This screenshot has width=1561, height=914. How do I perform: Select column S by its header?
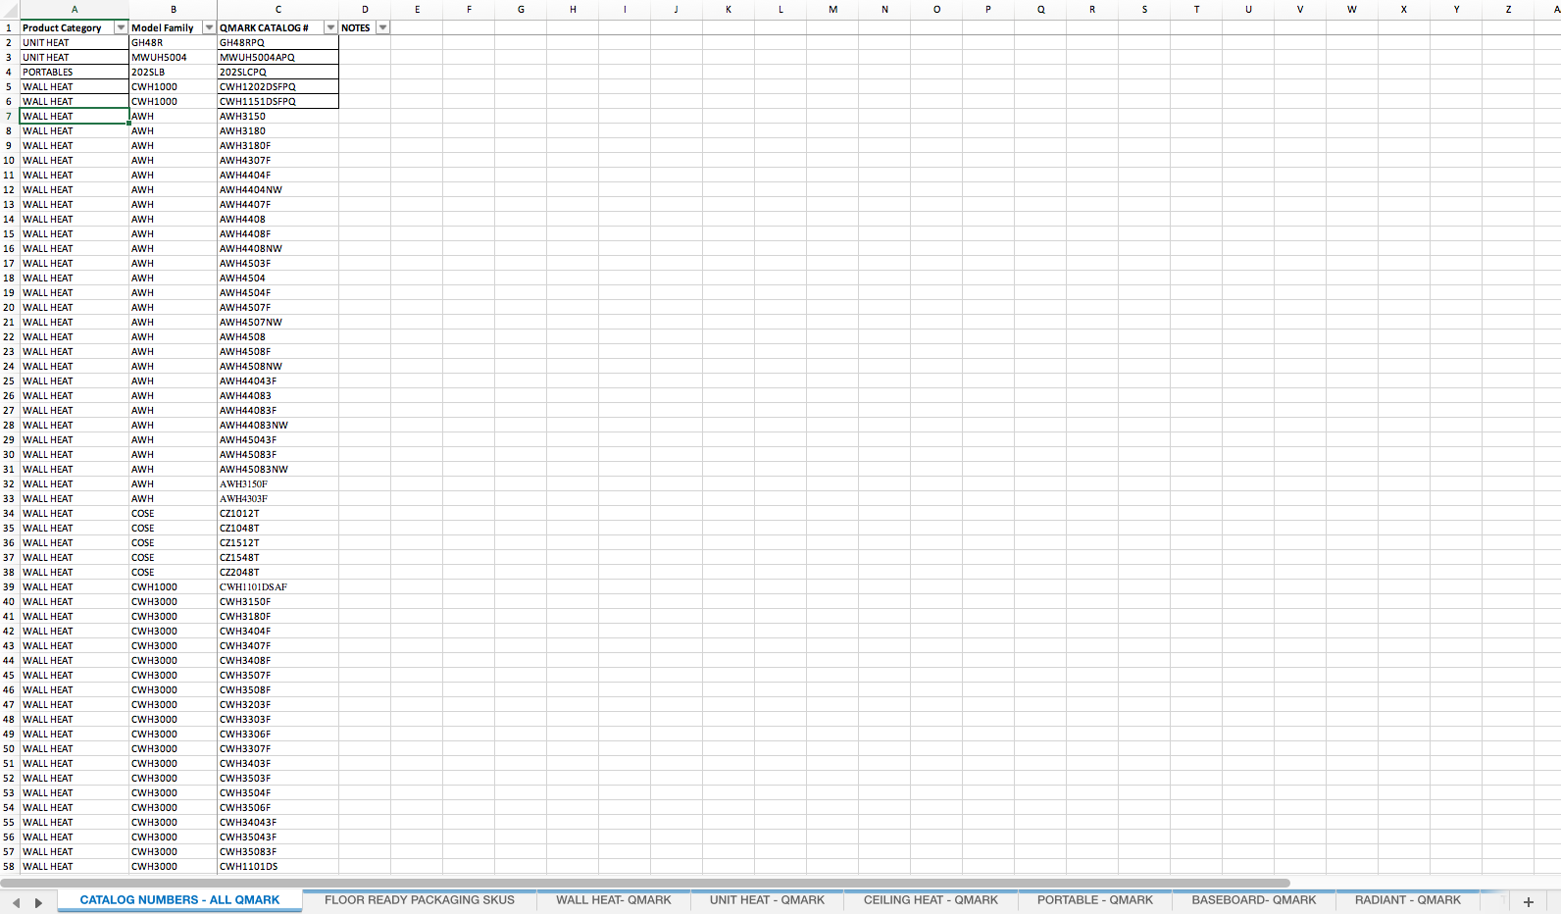click(1144, 10)
